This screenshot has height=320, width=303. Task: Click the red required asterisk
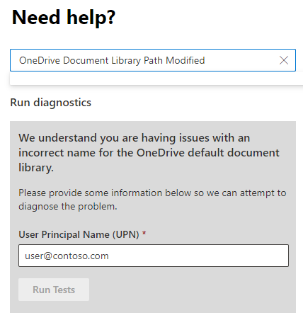[144, 234]
